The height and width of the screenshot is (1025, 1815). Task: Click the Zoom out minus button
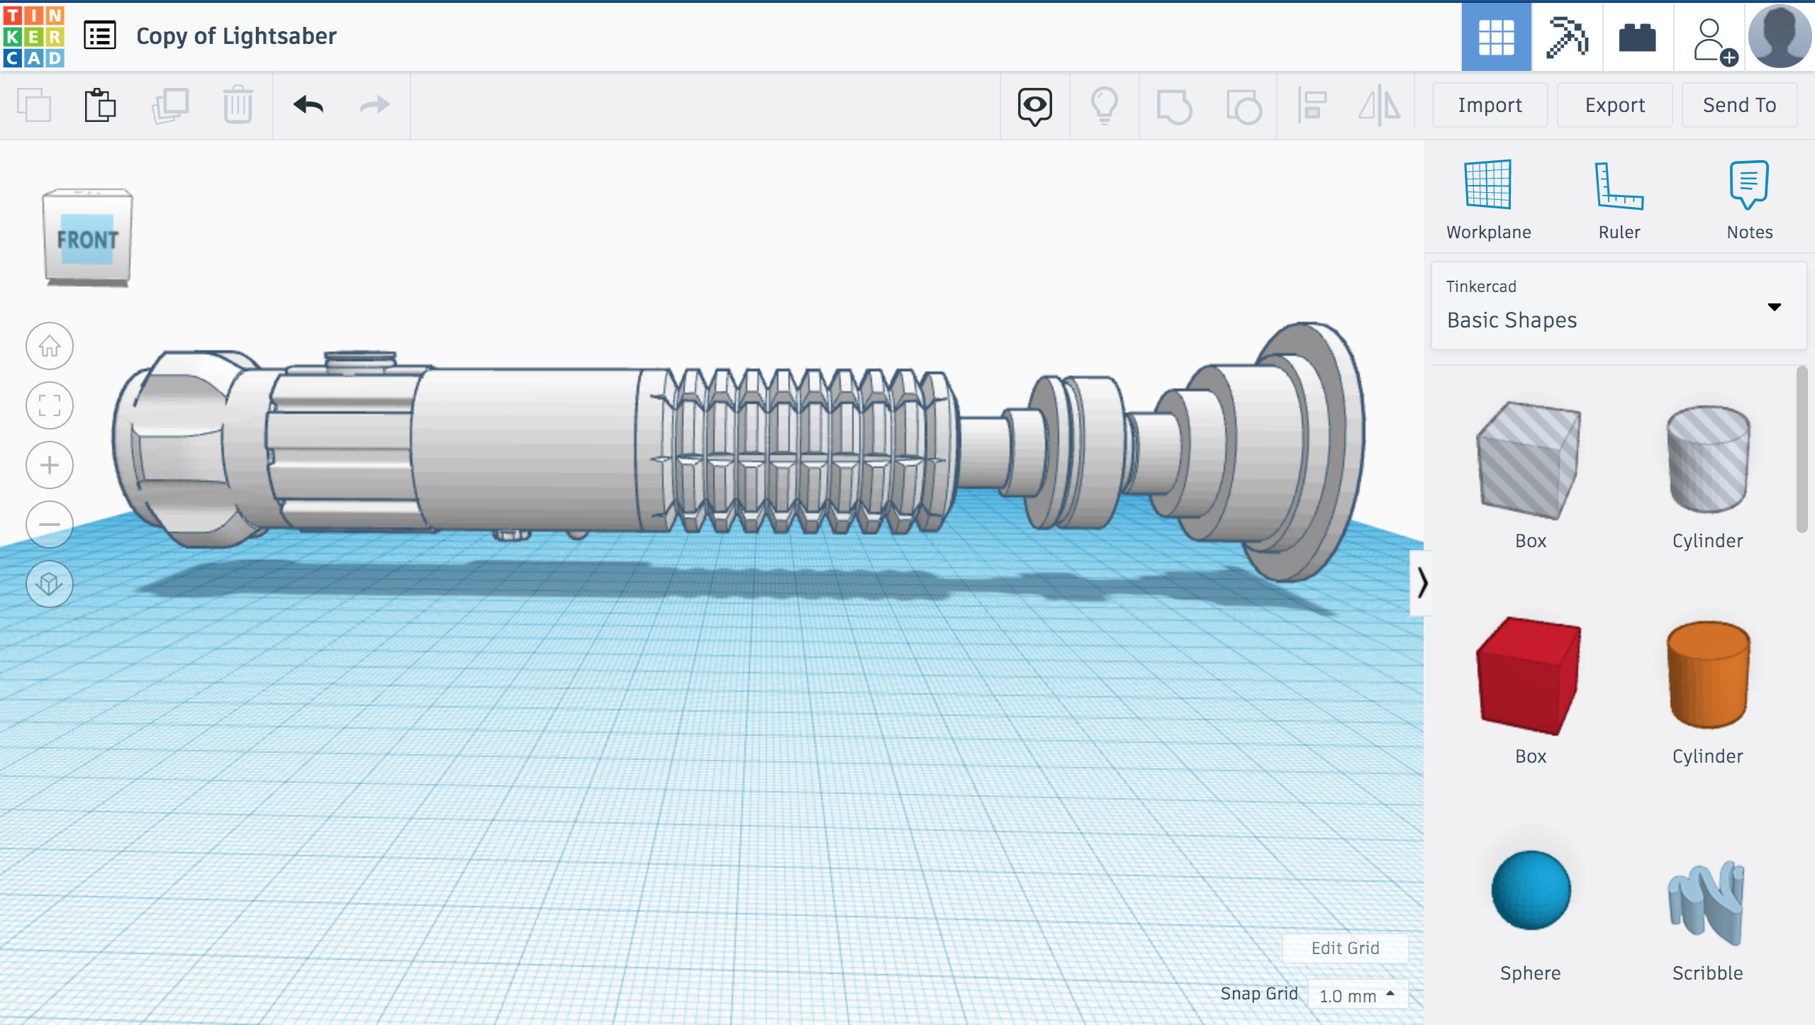tap(49, 525)
